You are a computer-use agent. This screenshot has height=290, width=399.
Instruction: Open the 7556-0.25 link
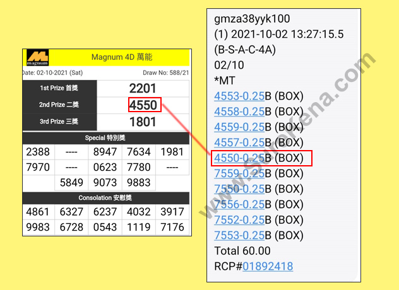pyautogui.click(x=239, y=205)
